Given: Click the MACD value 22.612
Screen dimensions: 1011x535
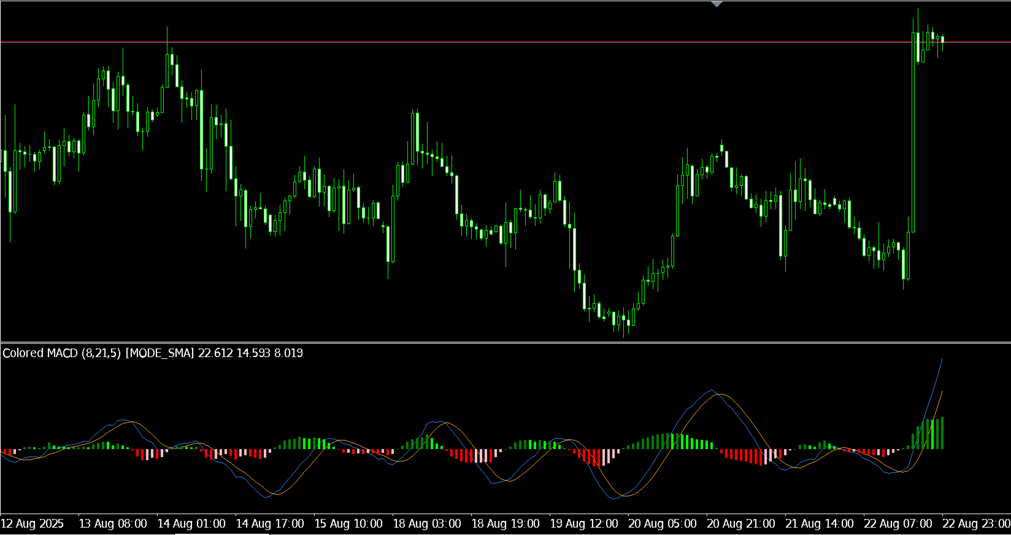Looking at the screenshot, I should 215,353.
